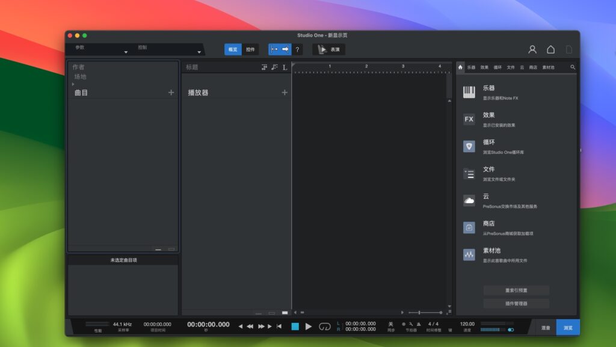Open the 控制 dropdown arrow

(x=200, y=53)
